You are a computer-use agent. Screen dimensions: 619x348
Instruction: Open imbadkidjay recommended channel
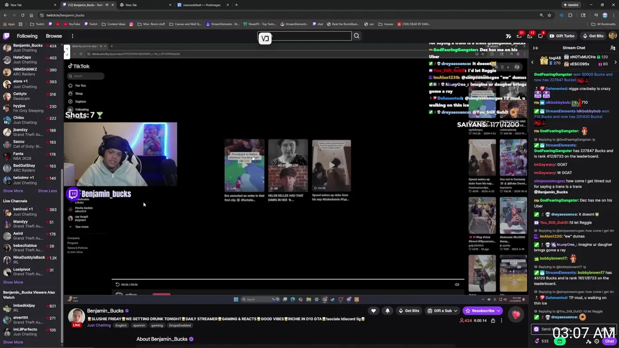(30, 307)
